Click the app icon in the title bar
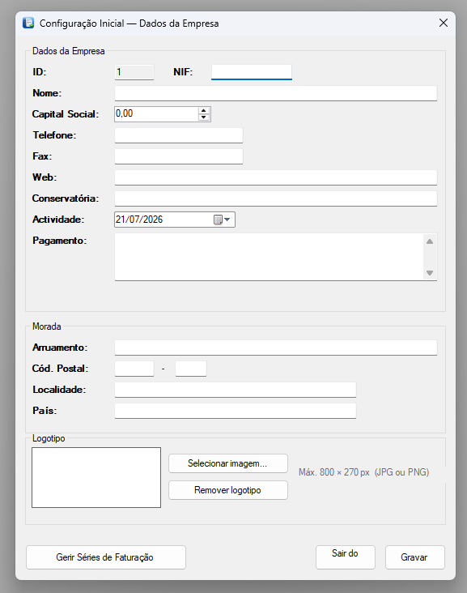This screenshot has width=467, height=593. point(28,23)
